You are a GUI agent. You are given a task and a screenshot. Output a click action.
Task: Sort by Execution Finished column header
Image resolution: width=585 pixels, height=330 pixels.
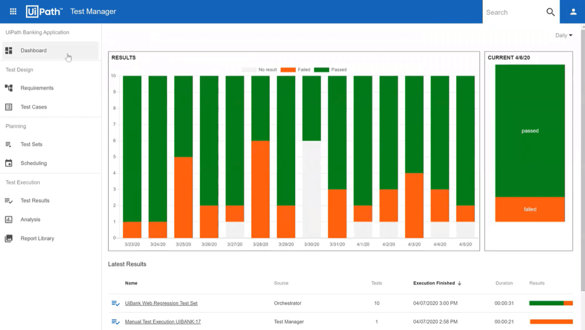point(434,283)
